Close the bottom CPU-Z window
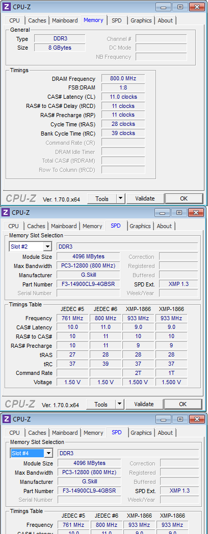The image size is (208, 534). coord(197,419)
